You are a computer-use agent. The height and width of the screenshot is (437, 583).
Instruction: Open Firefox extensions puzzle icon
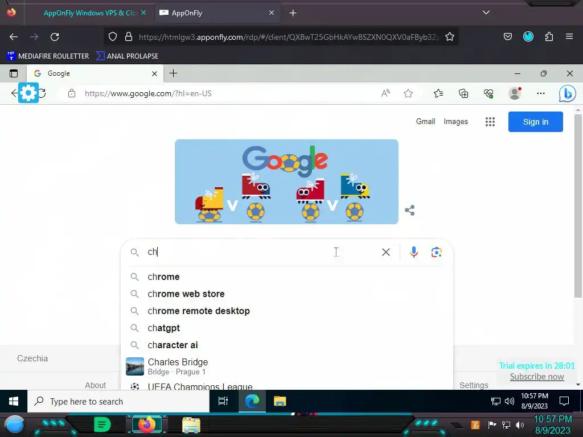(549, 36)
